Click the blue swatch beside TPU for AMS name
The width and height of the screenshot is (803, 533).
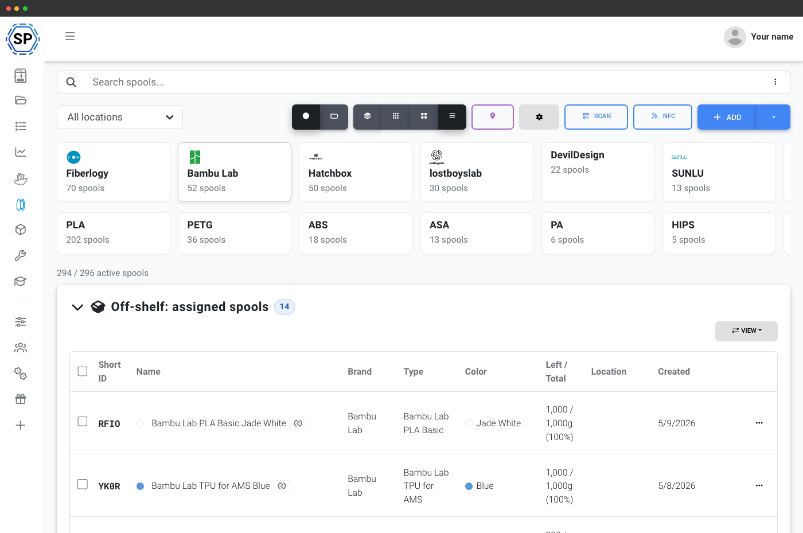click(x=140, y=486)
